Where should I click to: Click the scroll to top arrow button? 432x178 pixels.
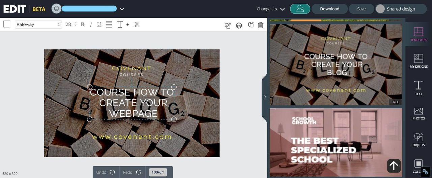pos(394,166)
